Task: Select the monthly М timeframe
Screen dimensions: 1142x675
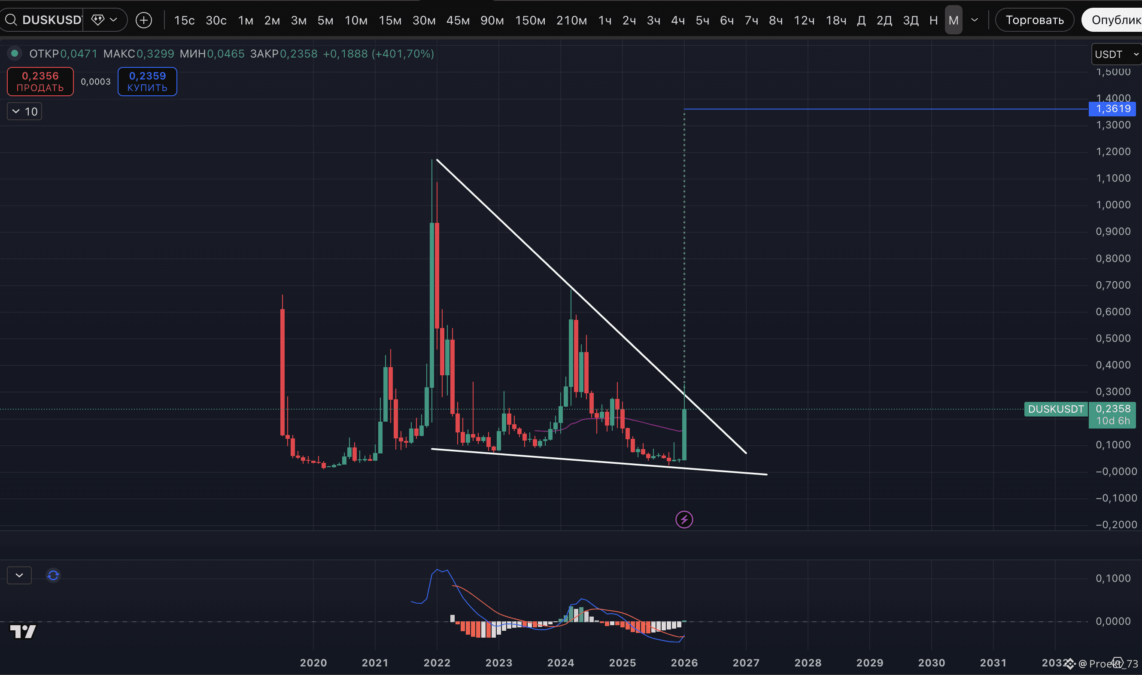Action: 953,20
